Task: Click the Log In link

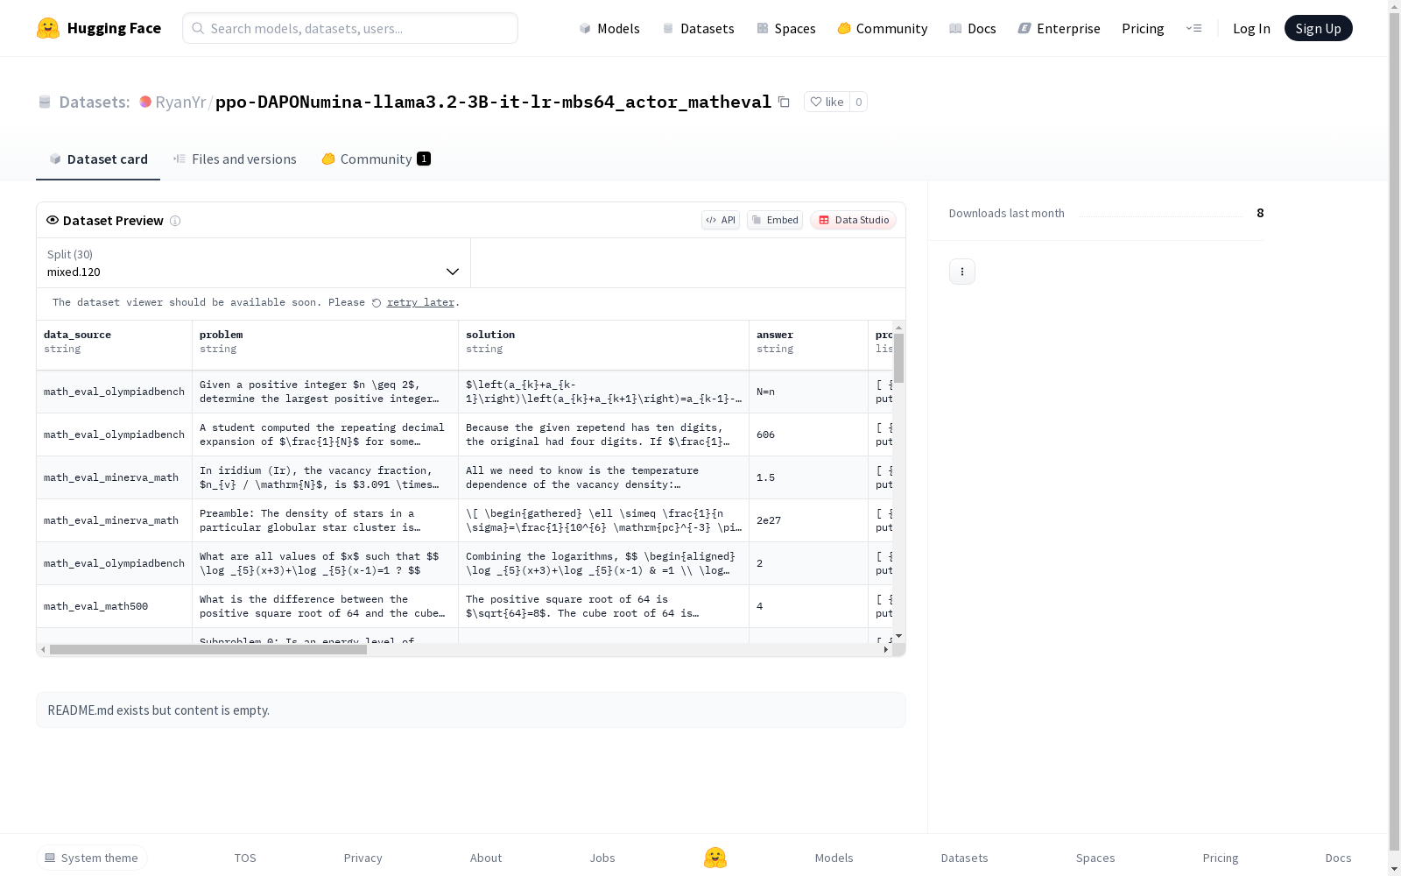Action: click(x=1251, y=28)
